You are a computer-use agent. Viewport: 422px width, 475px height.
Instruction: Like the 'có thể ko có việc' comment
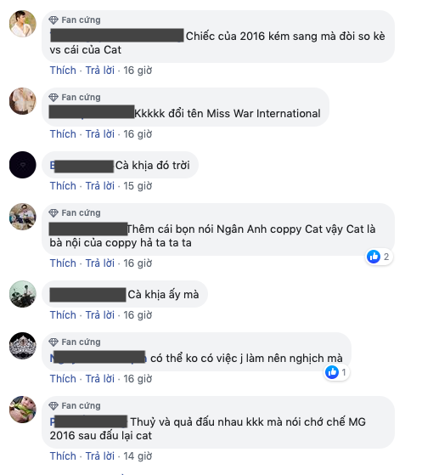point(63,379)
